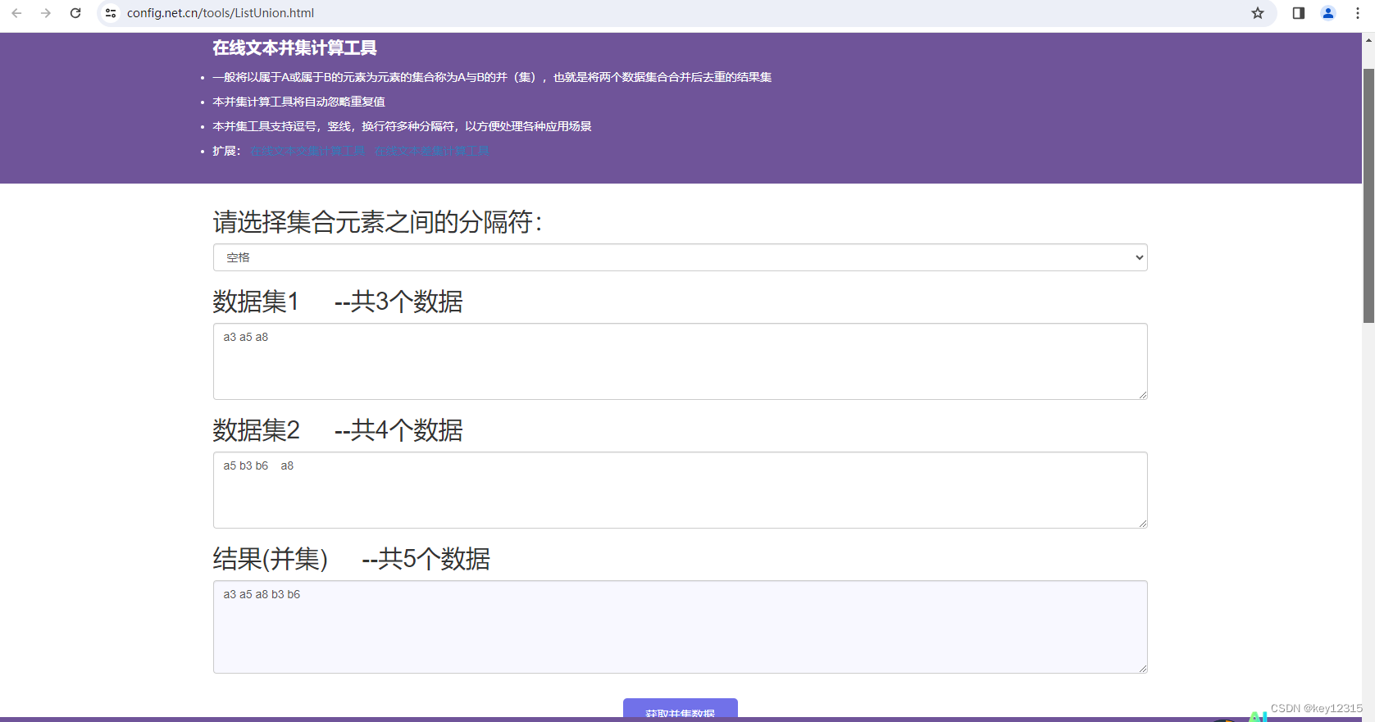Open the browser side panel
Screen dimensions: 1375x722
coord(1299,13)
